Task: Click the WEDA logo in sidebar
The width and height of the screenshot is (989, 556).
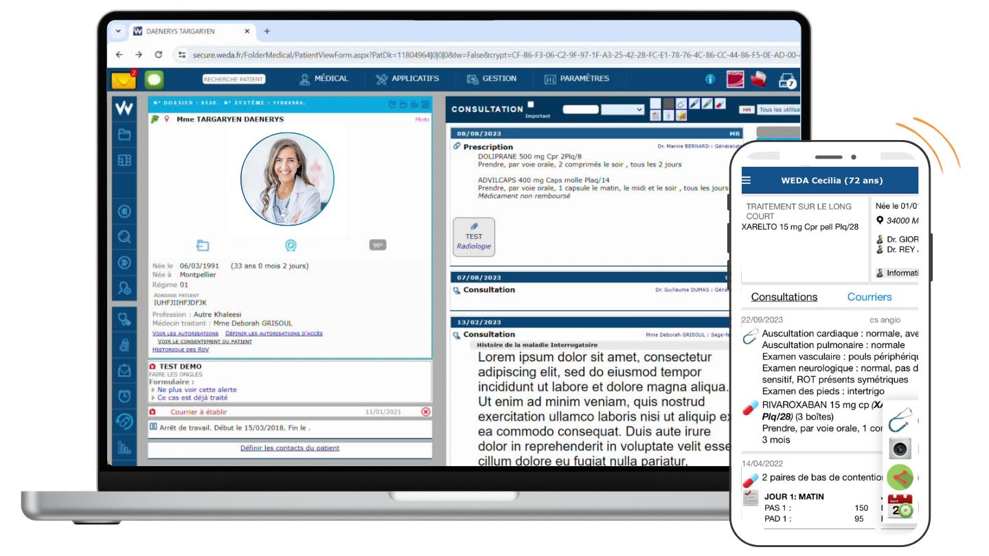Action: point(124,108)
